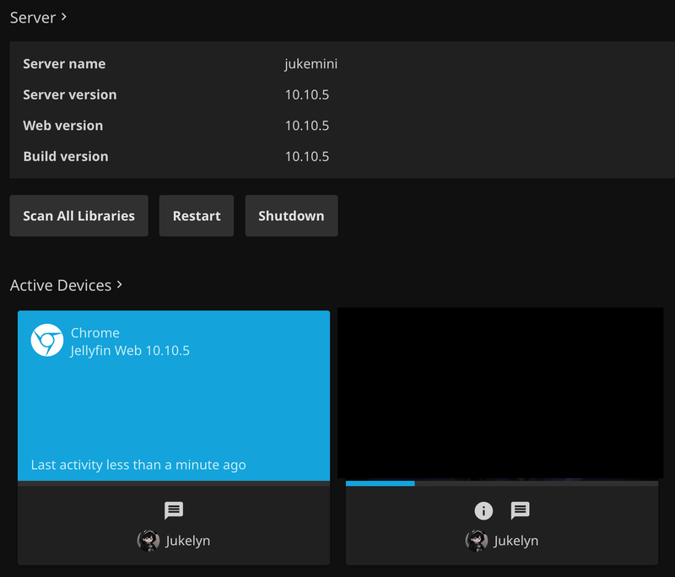Image resolution: width=675 pixels, height=577 pixels.
Task: Click the black now-playing thumbnail card
Action: click(x=500, y=393)
